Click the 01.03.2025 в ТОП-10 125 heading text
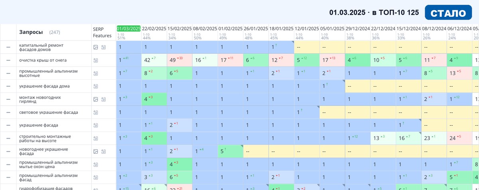Image resolution: width=479 pixels, height=190 pixels. pos(374,13)
